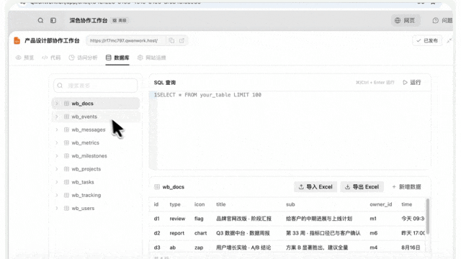Screen dimensions: 461x259
Task: Expand the wb_tasks table chevron
Action: pos(57,182)
